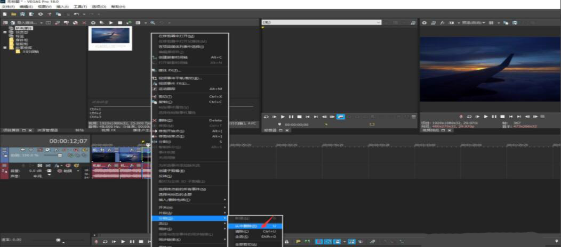Switch to the 资源管理器 tab
This screenshot has height=247, width=561.
tap(47, 130)
